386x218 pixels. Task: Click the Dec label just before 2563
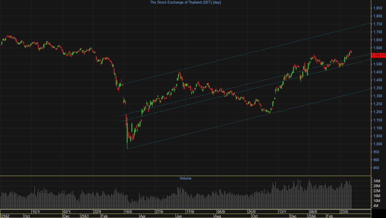[x=66, y=216]
